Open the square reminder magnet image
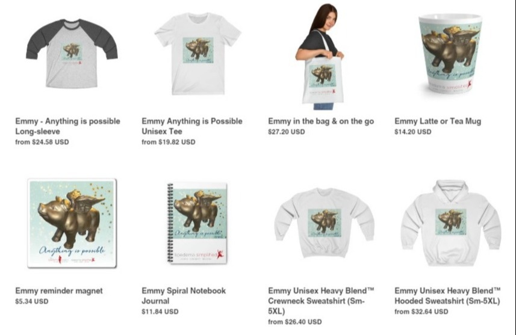Viewport: 516px width, 335px height. pyautogui.click(x=72, y=224)
